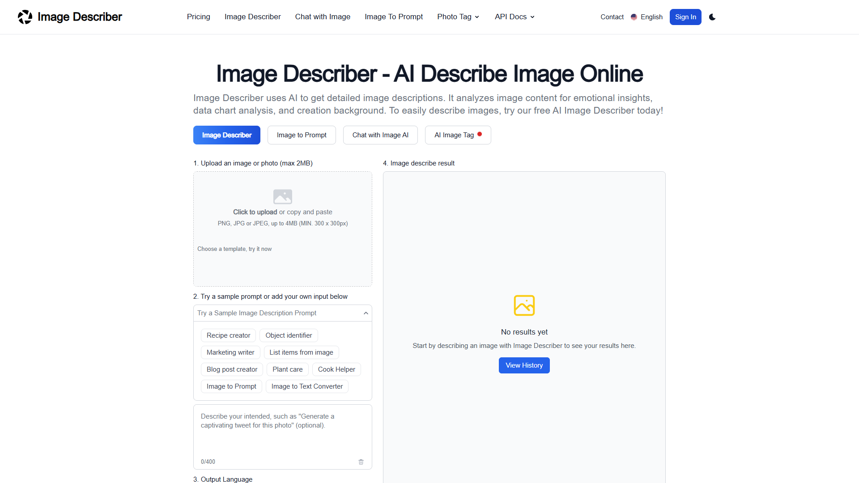859x483 pixels.
Task: Open the Contact link
Action: [x=612, y=17]
